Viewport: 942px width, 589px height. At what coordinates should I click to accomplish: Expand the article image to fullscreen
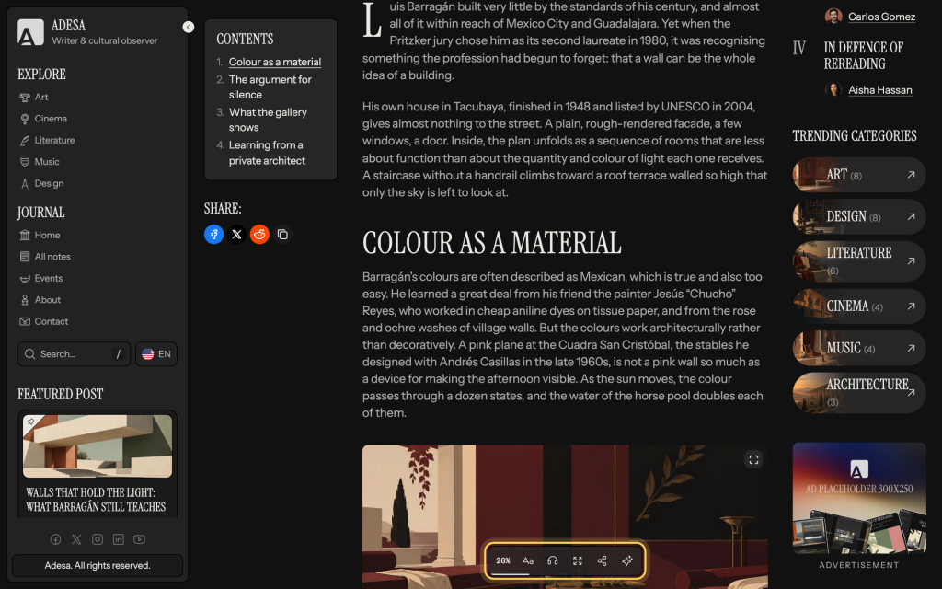[753, 460]
